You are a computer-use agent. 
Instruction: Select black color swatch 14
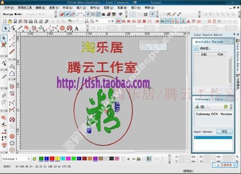(111, 159)
